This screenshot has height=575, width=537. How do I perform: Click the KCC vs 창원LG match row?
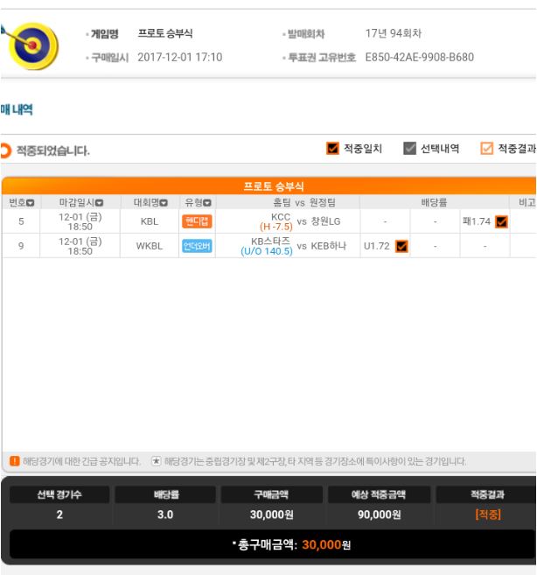[269, 221]
